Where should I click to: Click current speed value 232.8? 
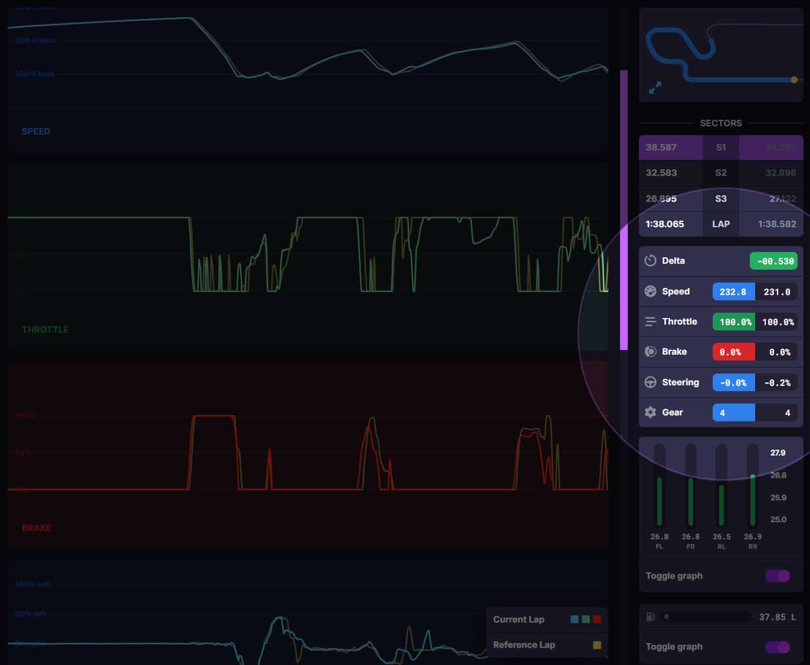(733, 291)
